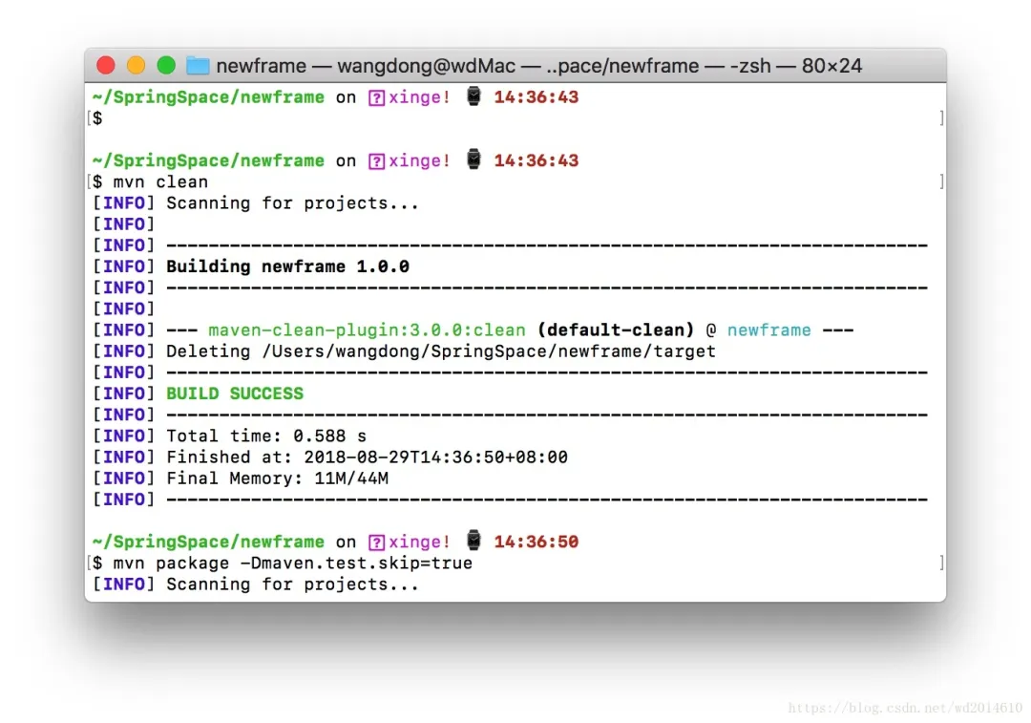Open the blog.csdn.net watermark link
This screenshot has height=723, width=1031.
[905, 708]
